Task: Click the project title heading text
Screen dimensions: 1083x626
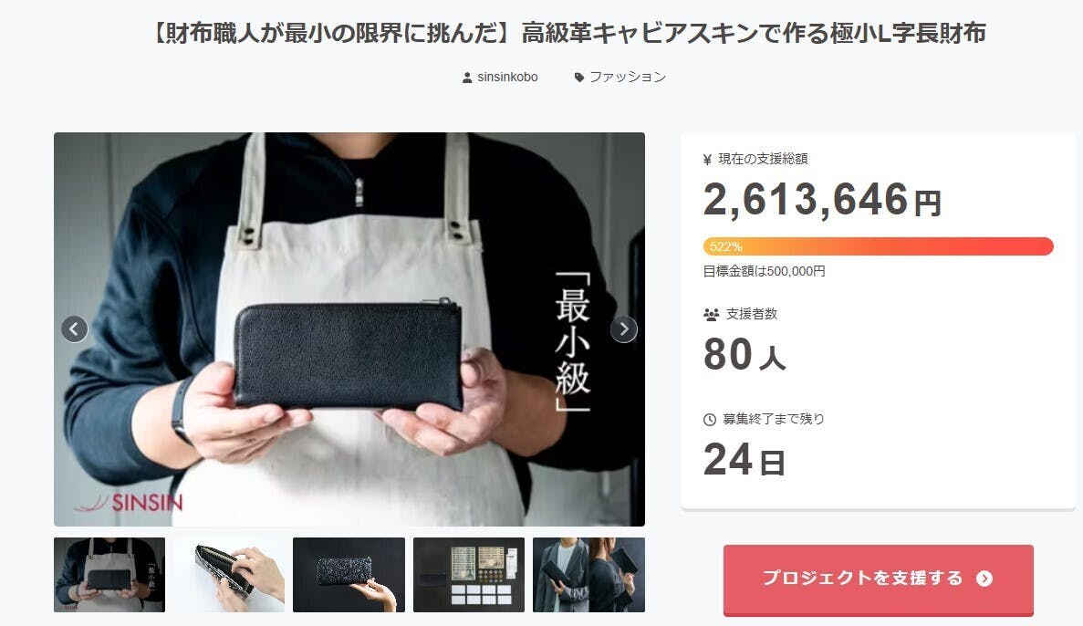Action: (568, 33)
